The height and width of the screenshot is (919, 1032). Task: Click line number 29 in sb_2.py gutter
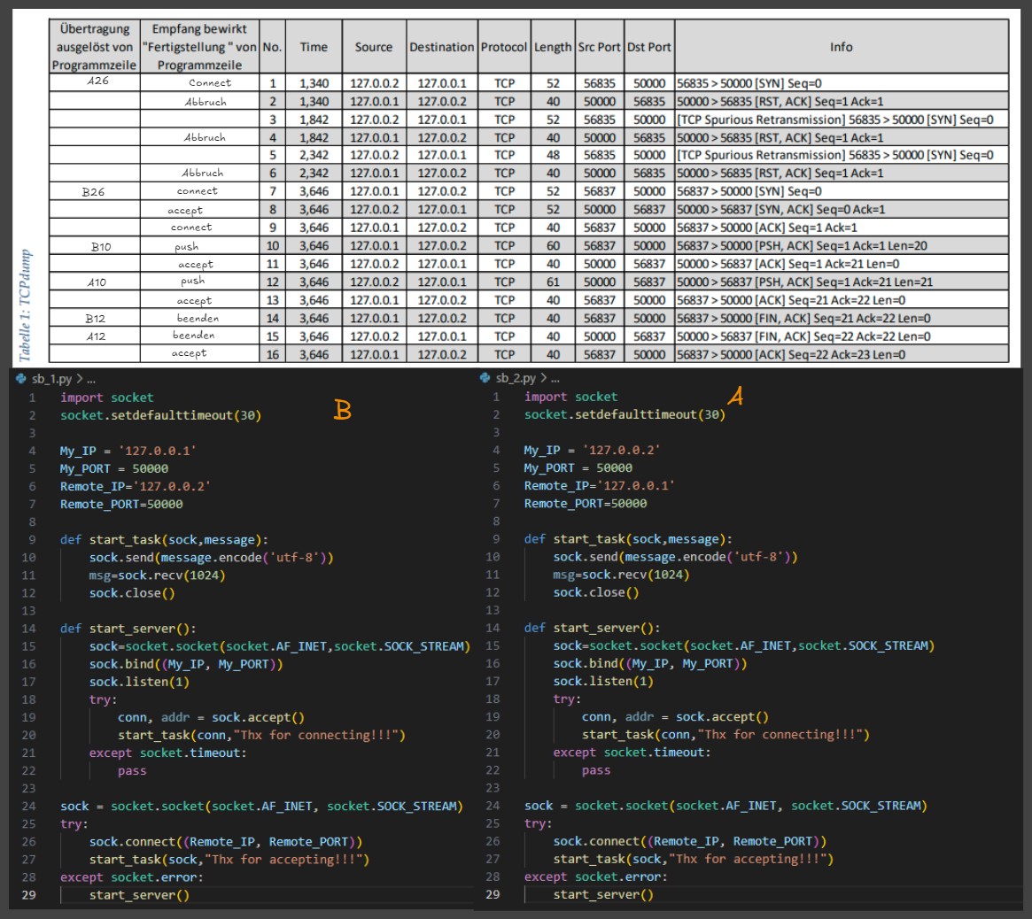point(493,895)
